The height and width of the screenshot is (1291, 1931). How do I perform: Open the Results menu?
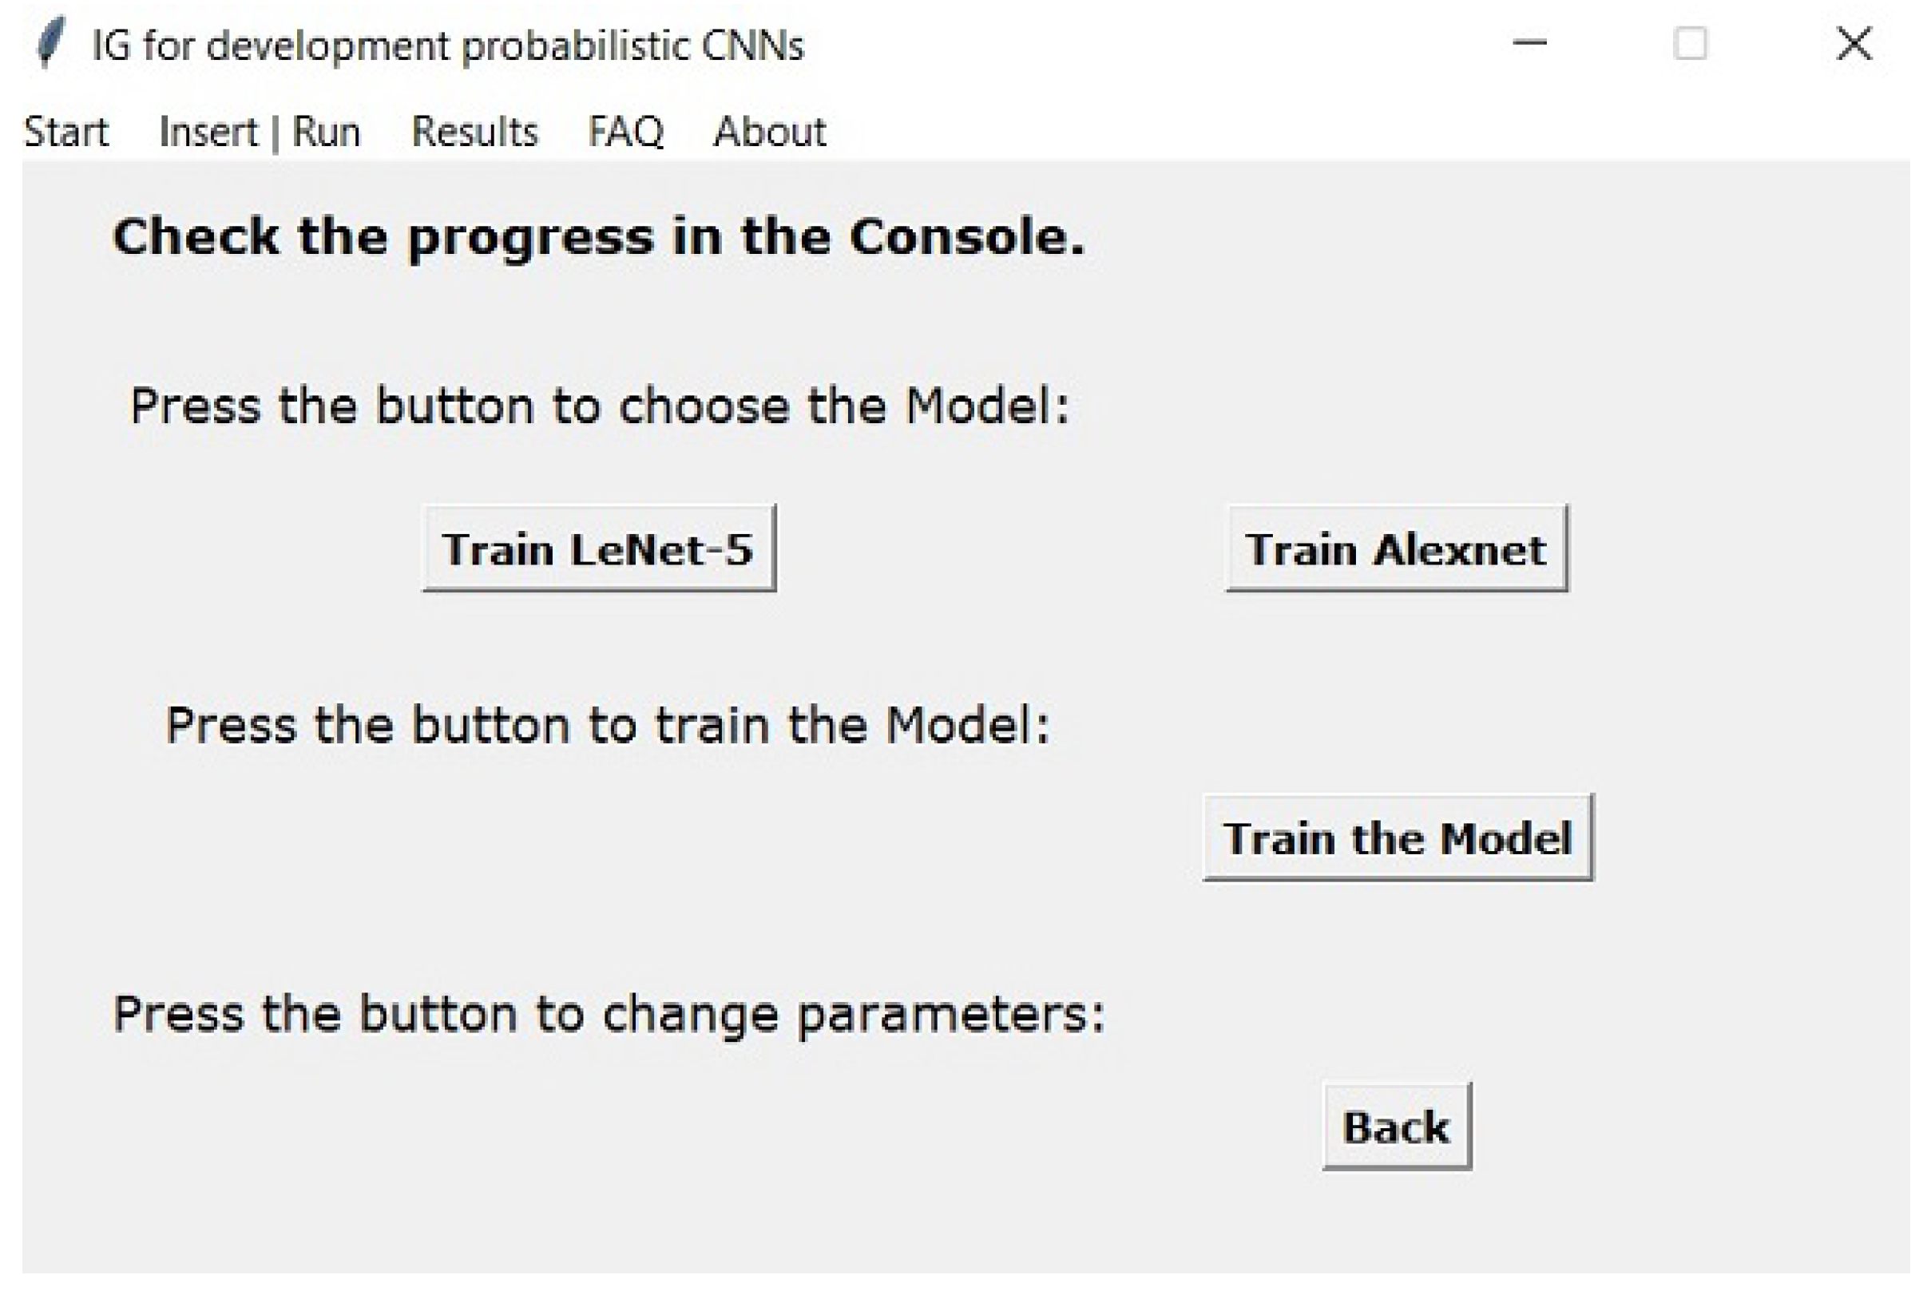[474, 132]
